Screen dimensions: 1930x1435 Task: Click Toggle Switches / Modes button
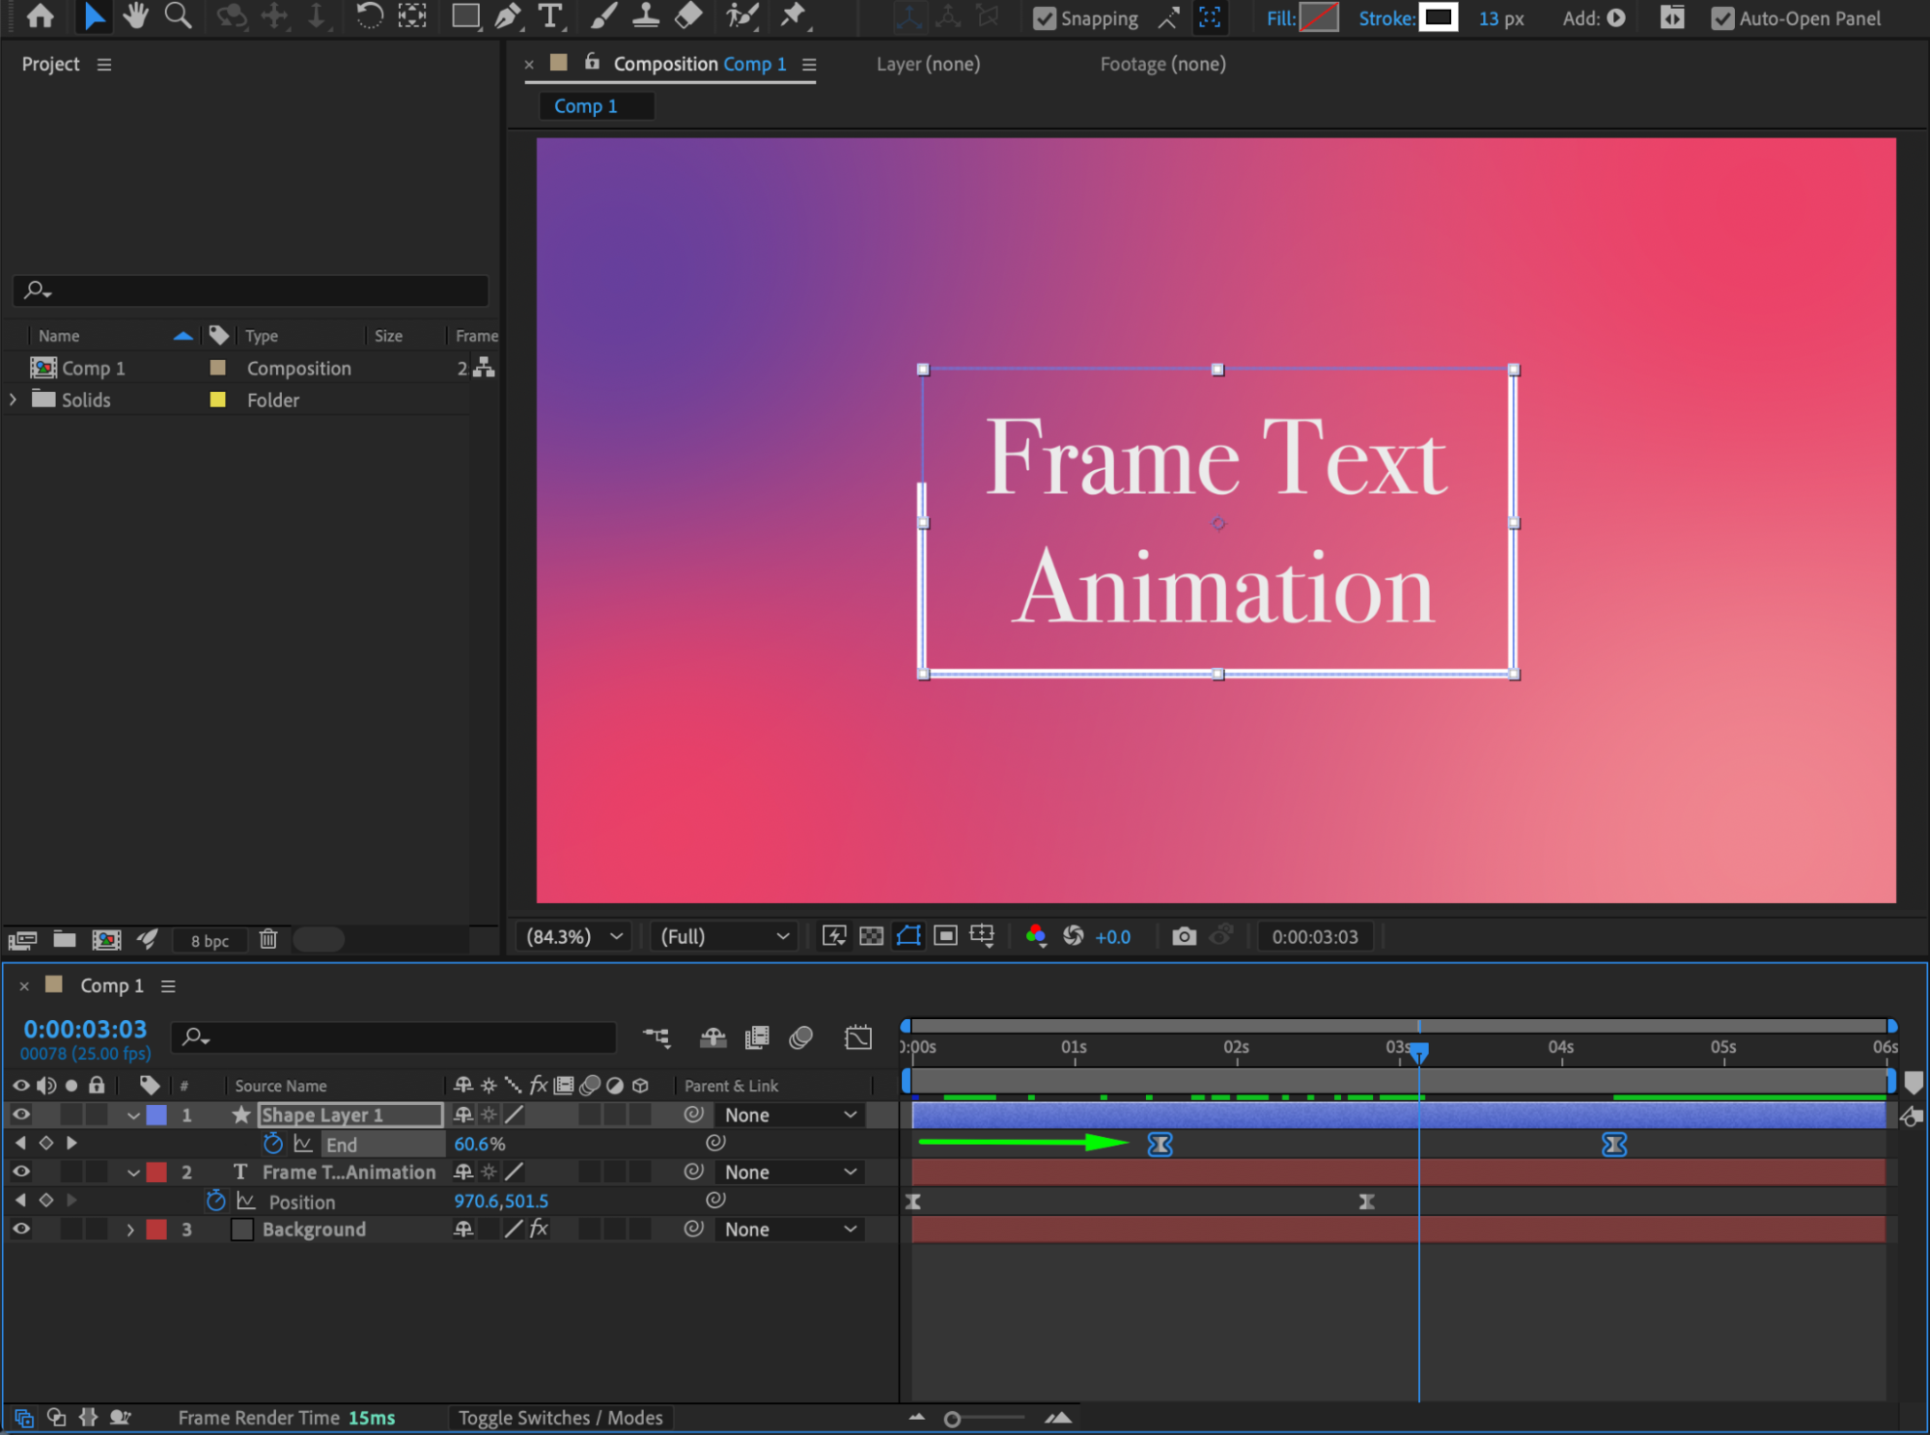pyautogui.click(x=560, y=1418)
